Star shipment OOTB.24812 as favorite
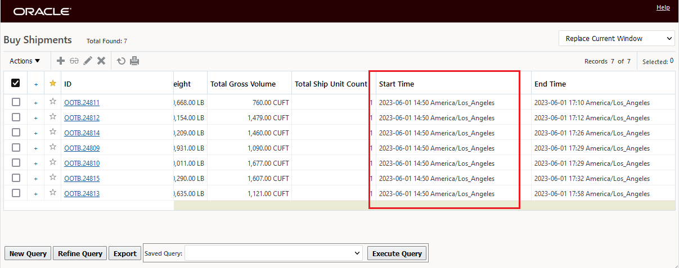Image resolution: width=679 pixels, height=268 pixels. pyautogui.click(x=53, y=117)
